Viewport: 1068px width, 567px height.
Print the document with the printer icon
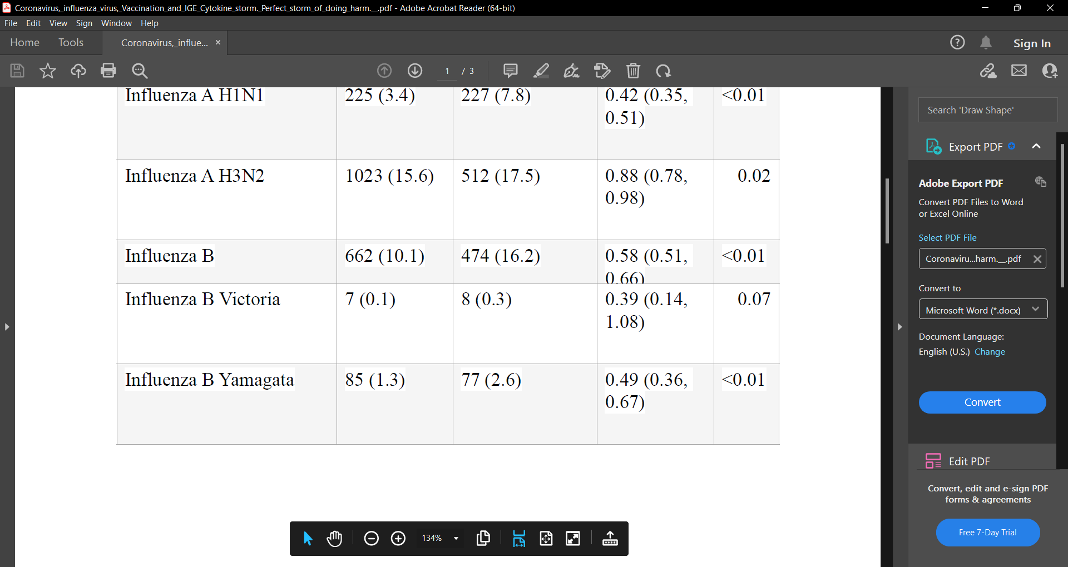coord(108,71)
